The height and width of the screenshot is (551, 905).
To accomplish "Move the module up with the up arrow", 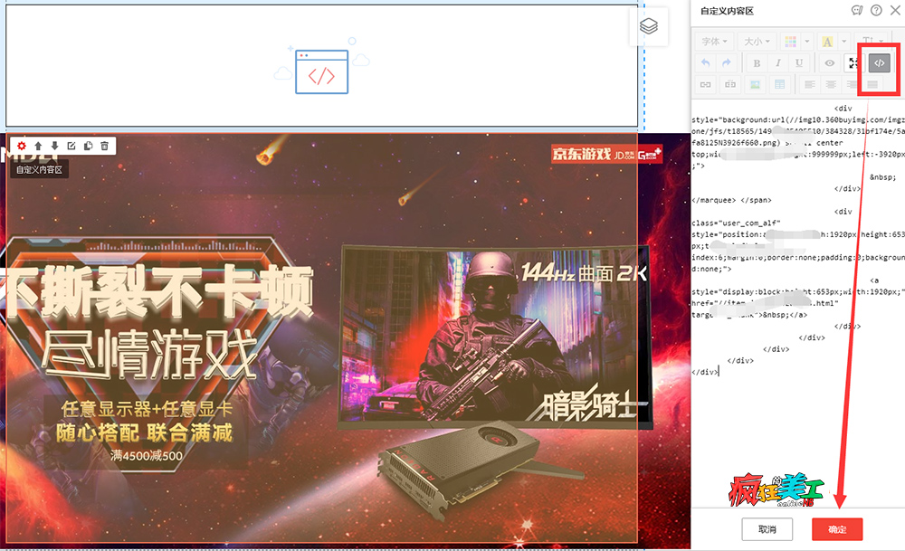I will click(x=38, y=146).
